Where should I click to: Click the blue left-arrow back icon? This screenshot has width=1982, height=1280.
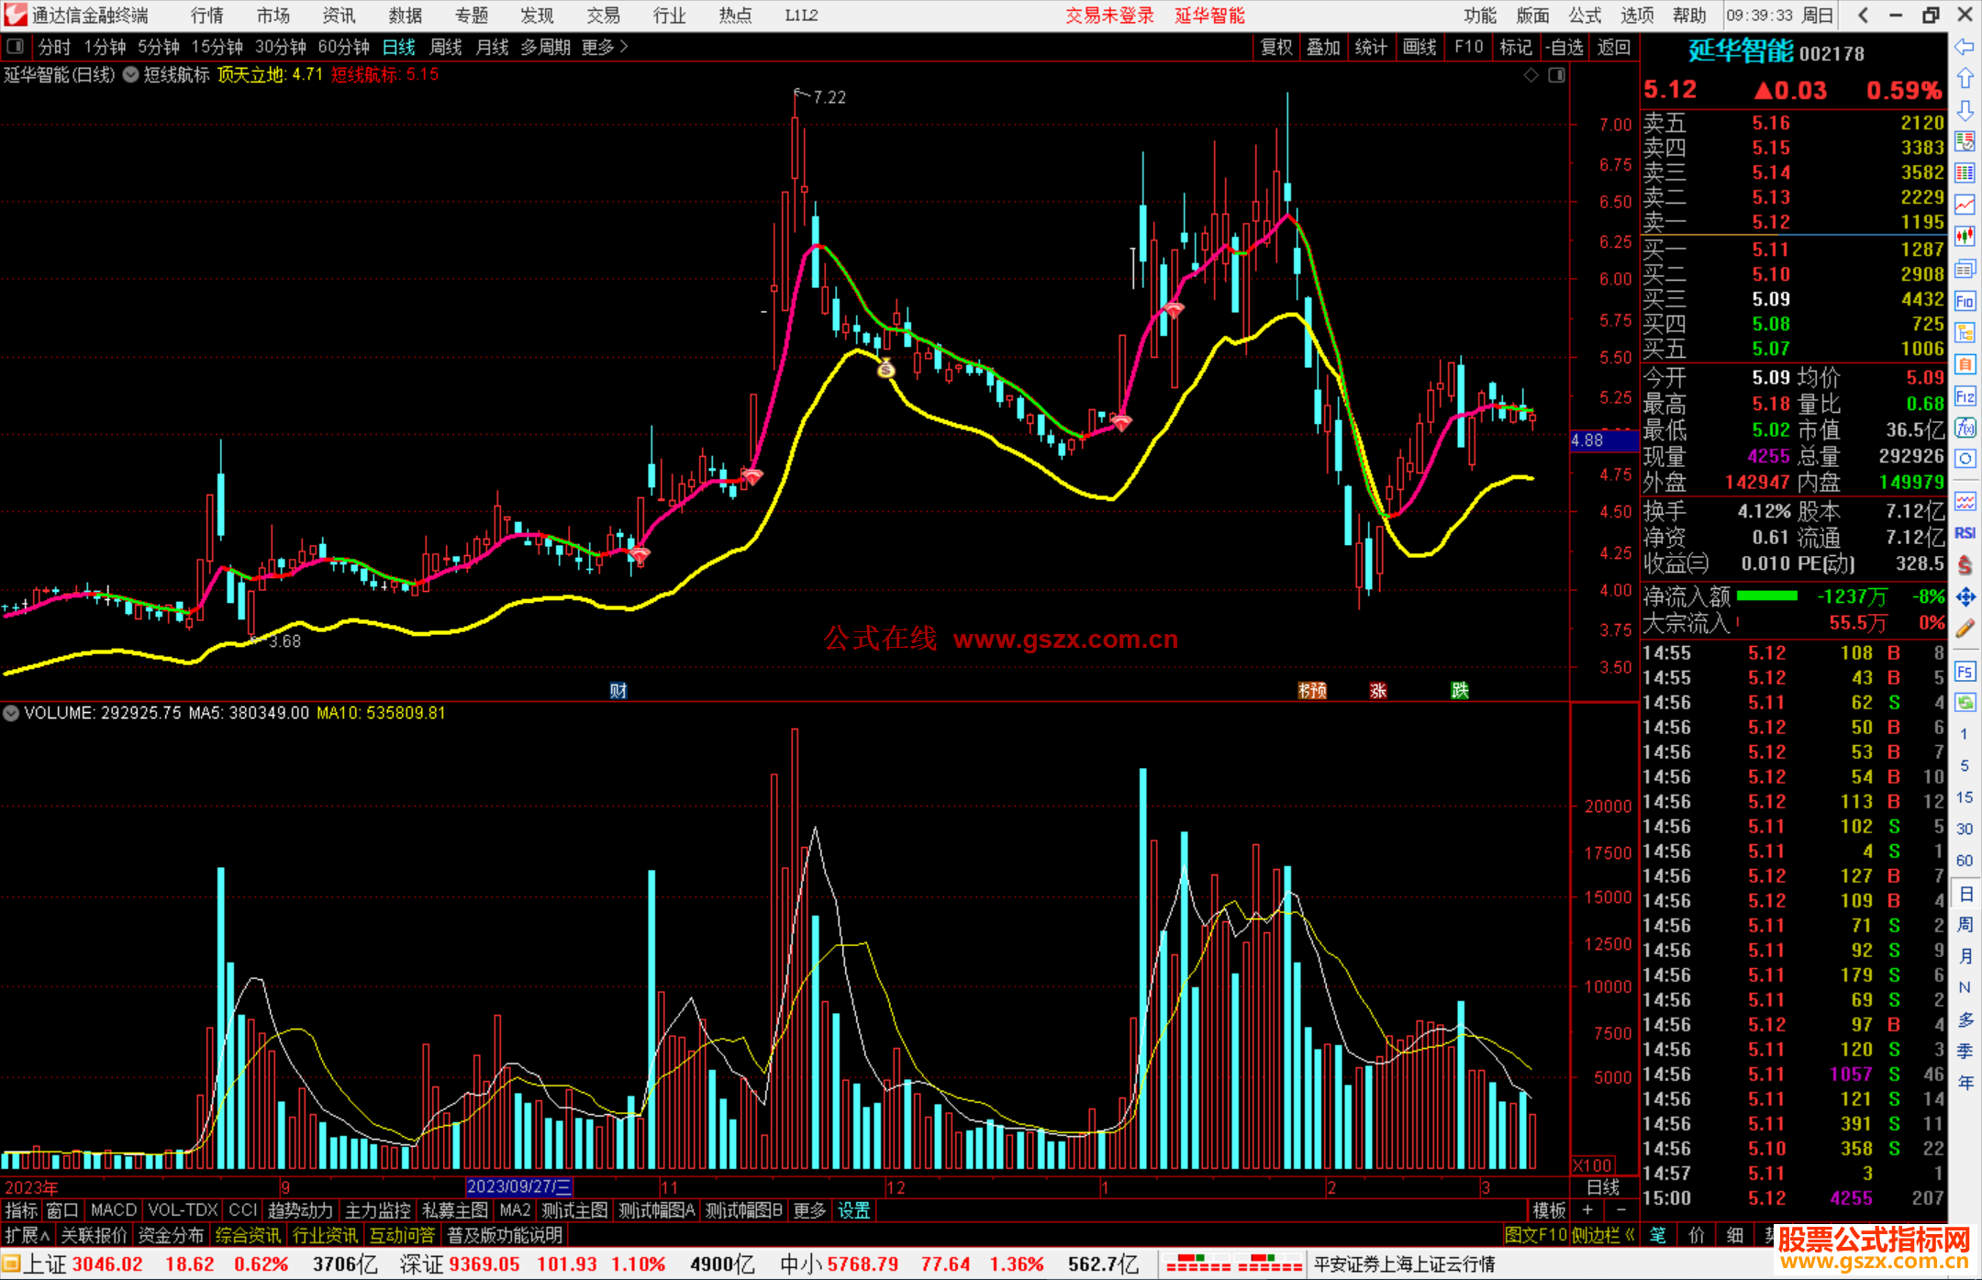1965,47
